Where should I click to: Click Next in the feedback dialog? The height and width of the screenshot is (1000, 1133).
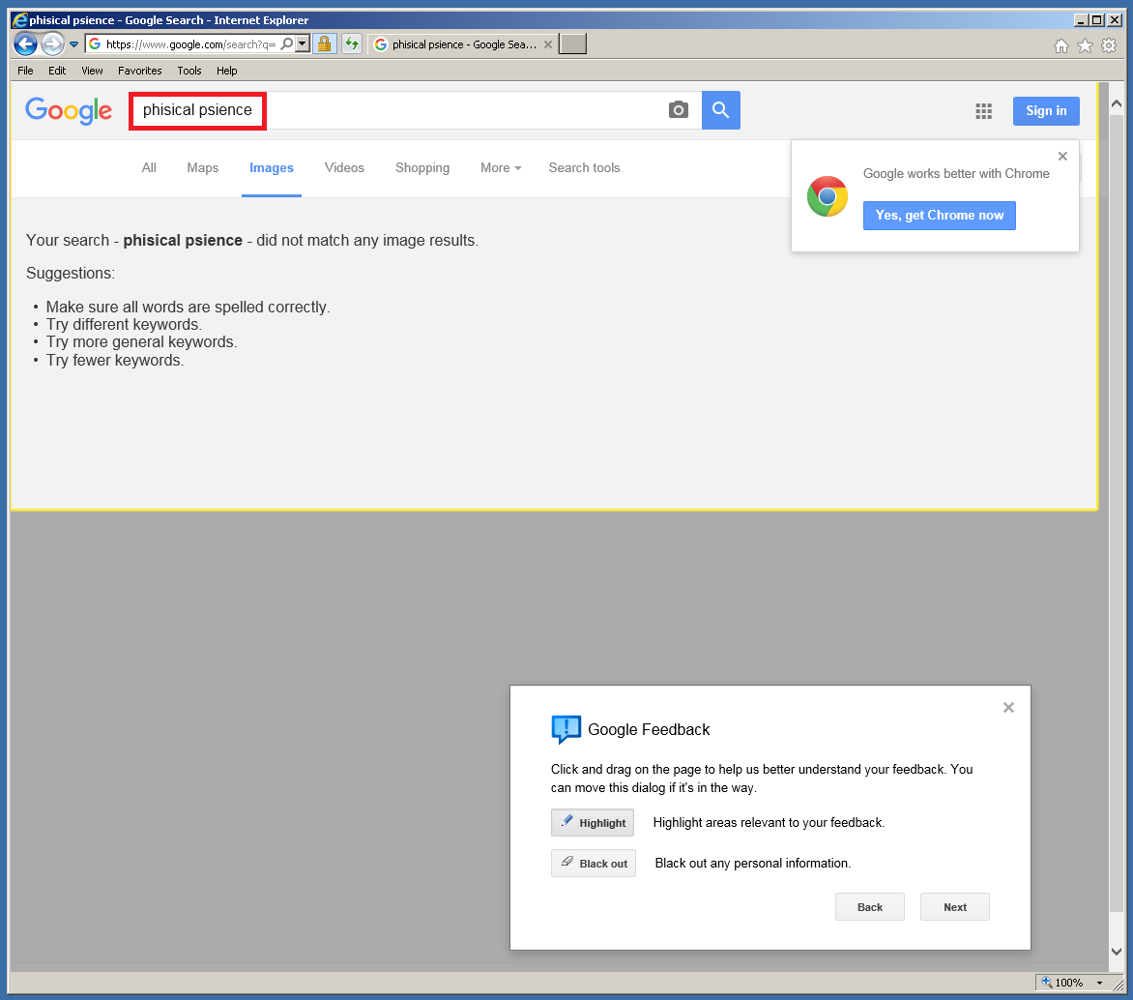(x=955, y=907)
